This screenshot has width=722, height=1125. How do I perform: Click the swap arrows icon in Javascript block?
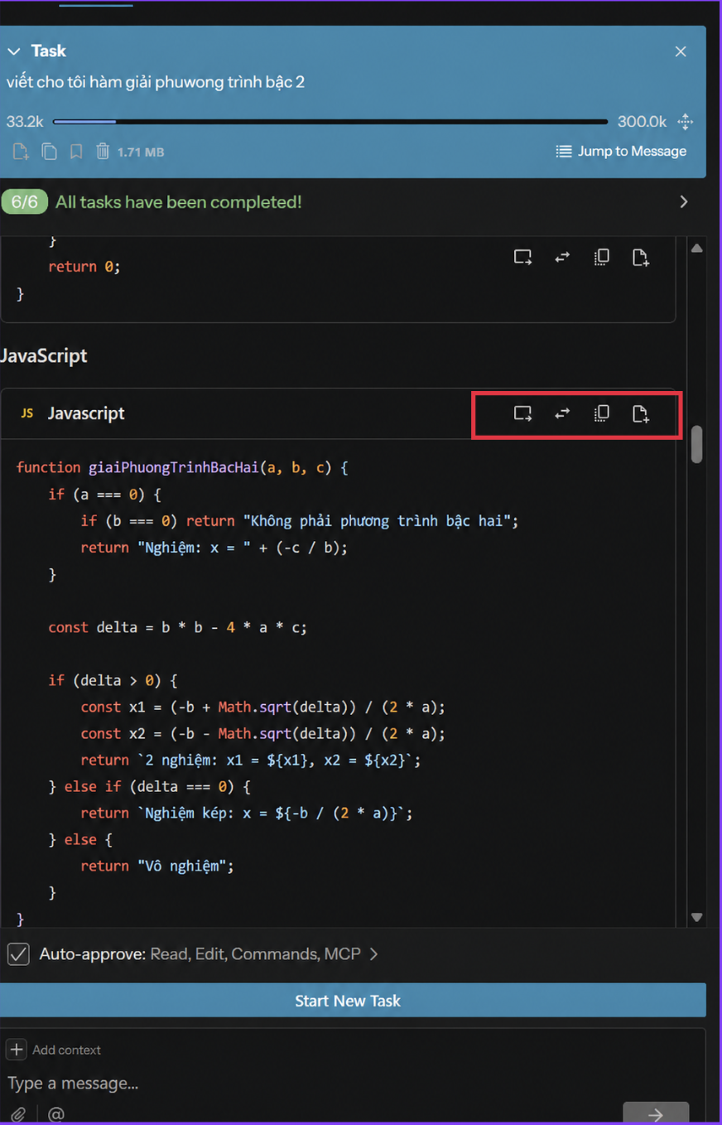[x=562, y=413]
